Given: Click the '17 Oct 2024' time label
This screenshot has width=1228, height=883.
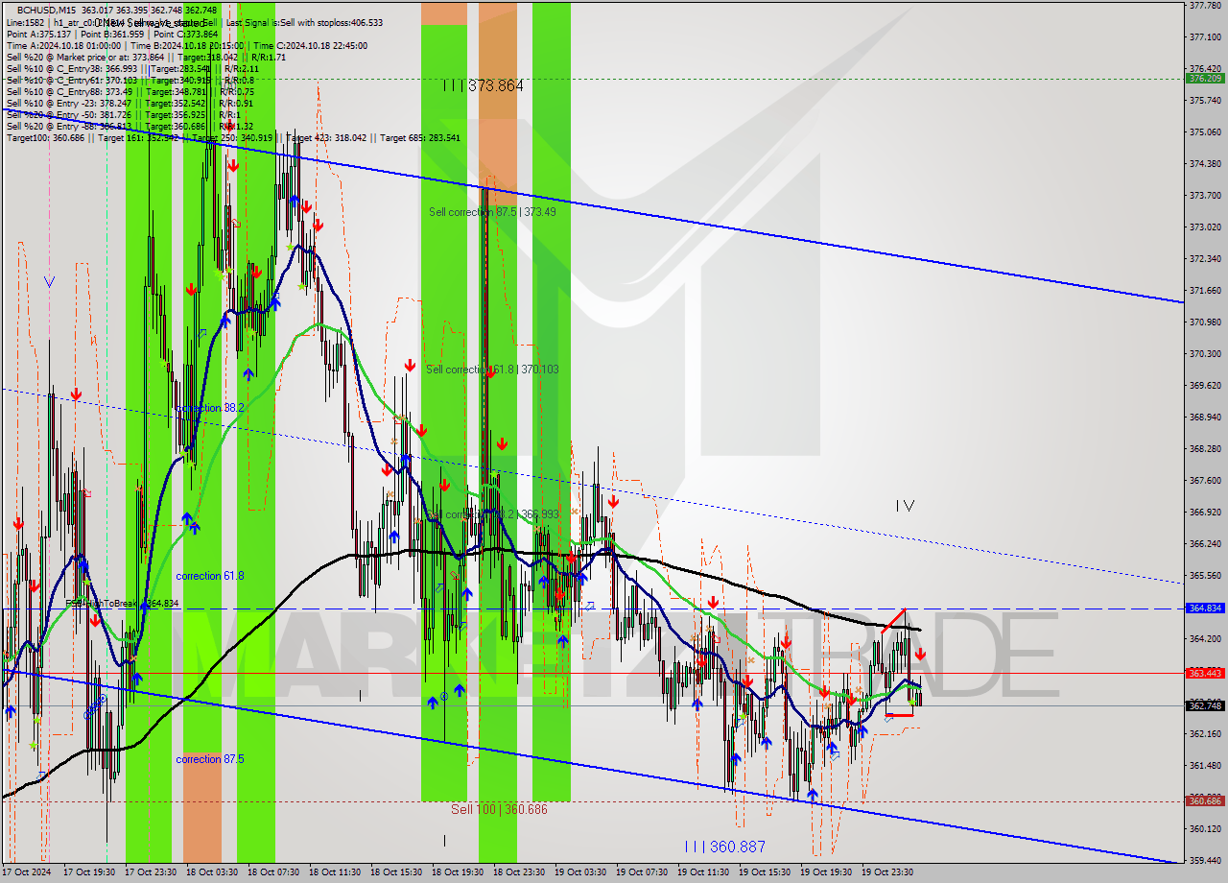Looking at the screenshot, I should pyautogui.click(x=28, y=872).
